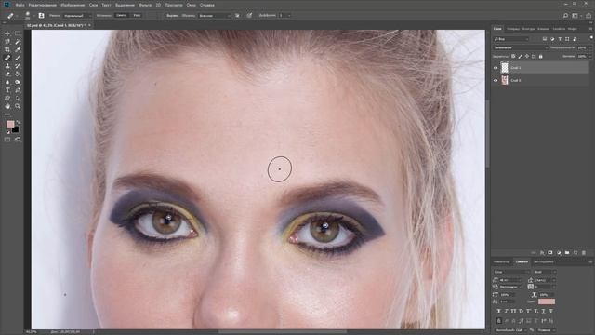Select the Zoom tool

tap(18, 106)
